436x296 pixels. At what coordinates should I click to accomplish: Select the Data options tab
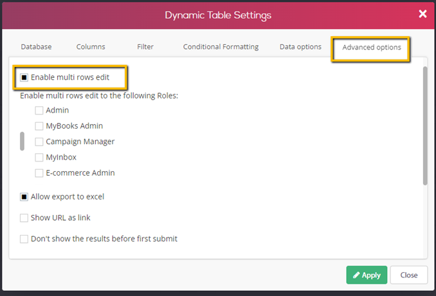pyautogui.click(x=300, y=47)
